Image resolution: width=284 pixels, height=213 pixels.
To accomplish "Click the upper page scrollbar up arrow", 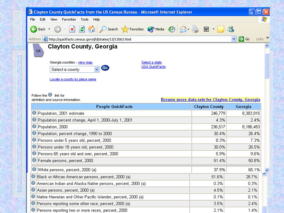I will click(267, 46).
